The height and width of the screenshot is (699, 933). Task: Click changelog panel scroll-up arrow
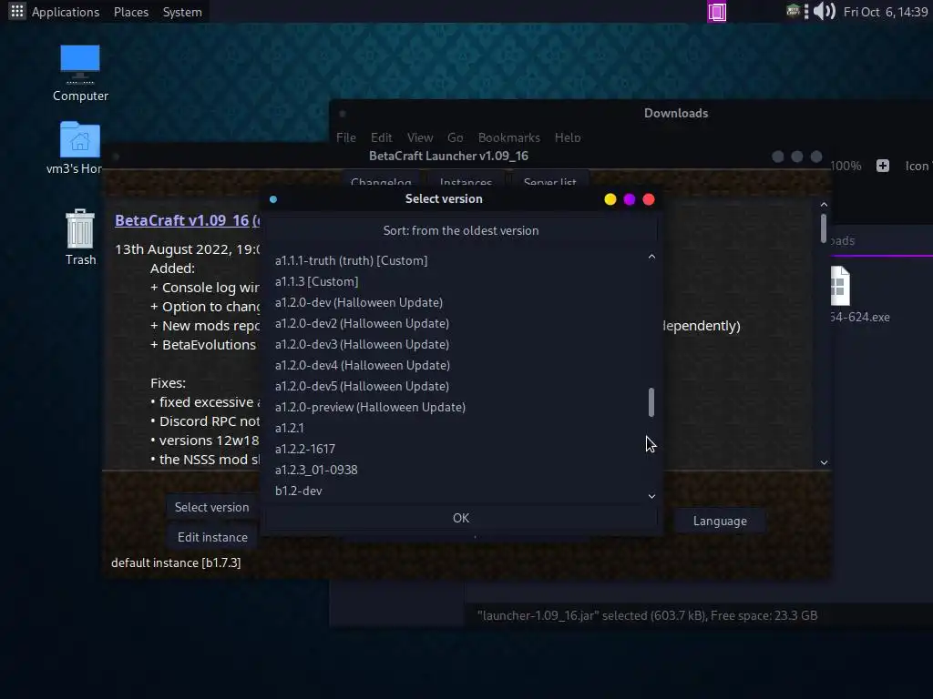(x=824, y=205)
